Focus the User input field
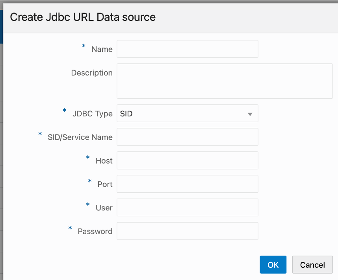 tap(187, 207)
